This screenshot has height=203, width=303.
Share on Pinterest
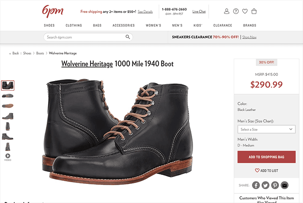[x=275, y=185]
